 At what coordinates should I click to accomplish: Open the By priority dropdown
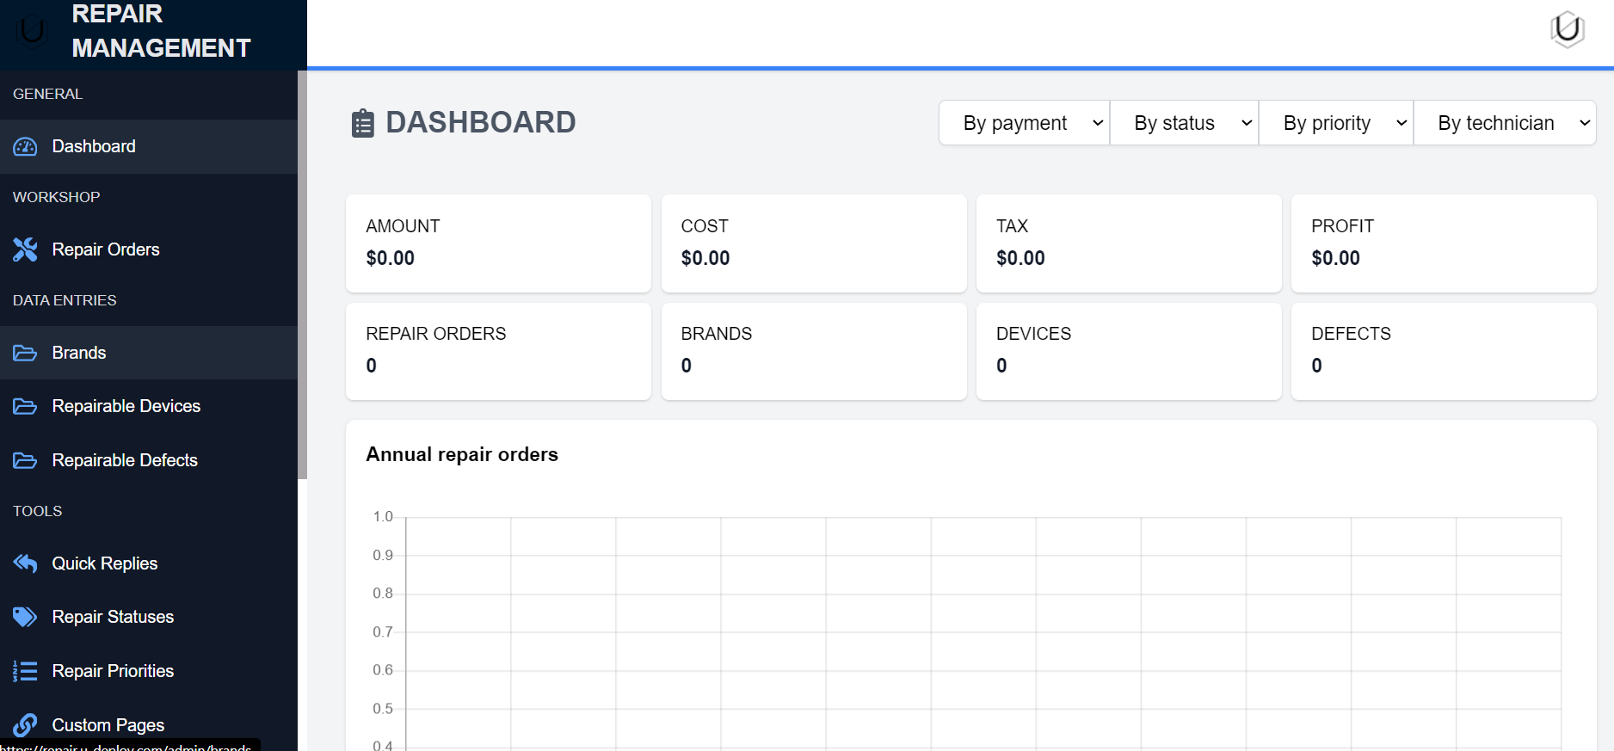(1335, 123)
